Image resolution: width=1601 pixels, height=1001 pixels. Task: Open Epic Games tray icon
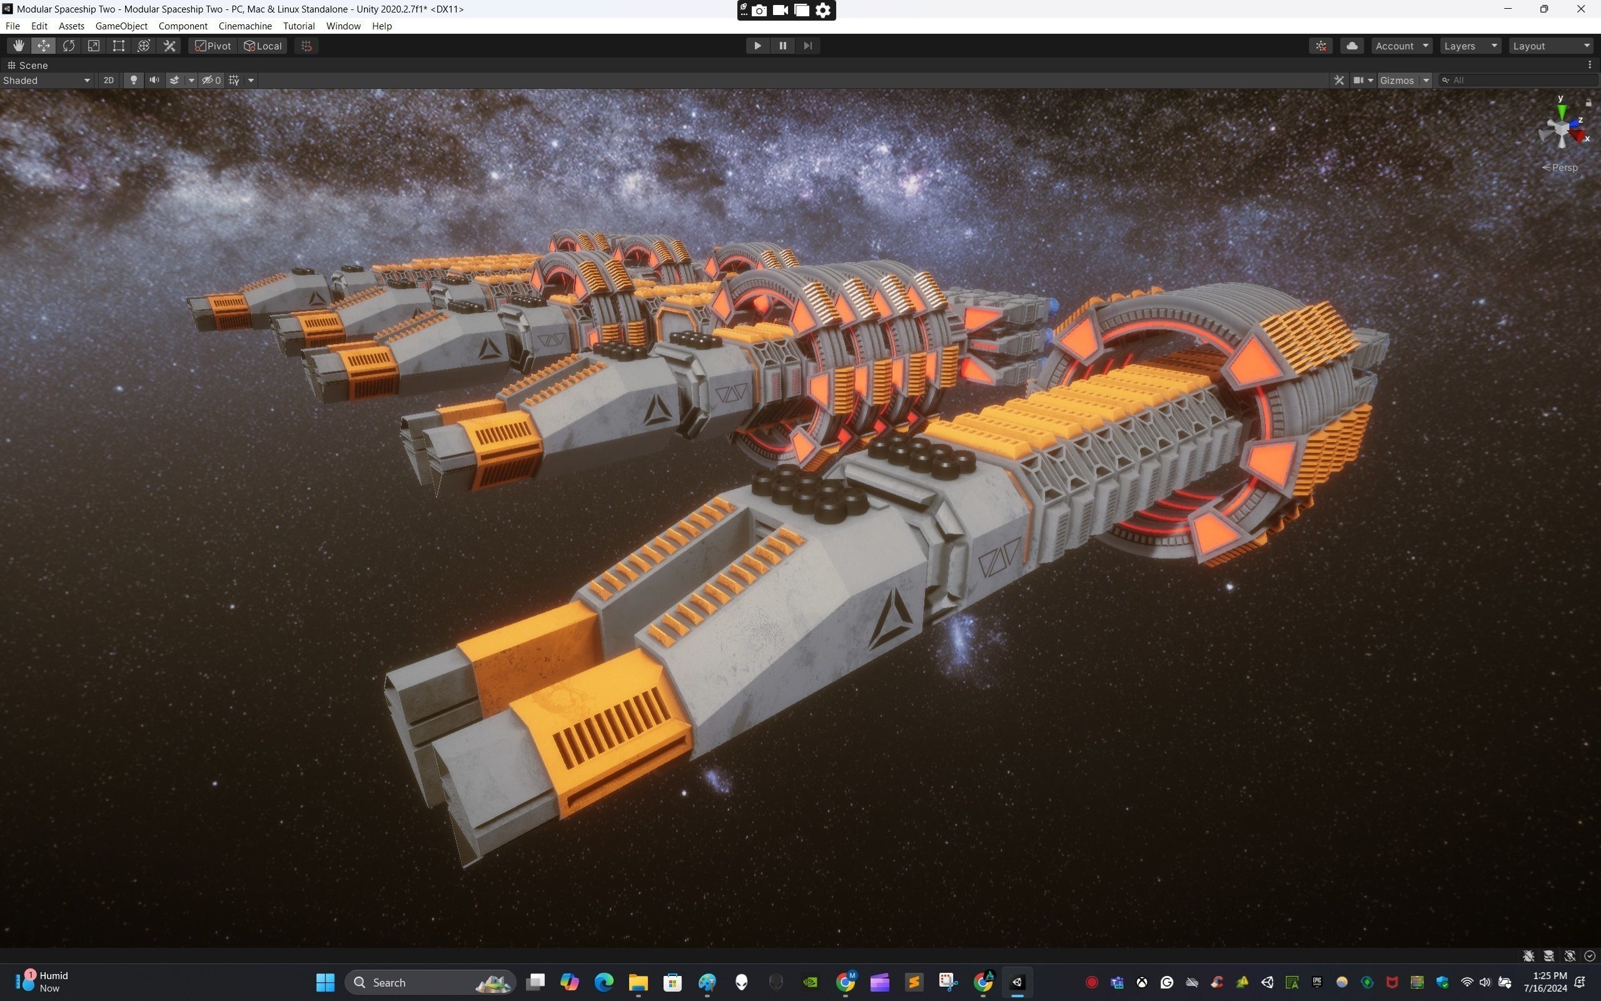pyautogui.click(x=1316, y=982)
